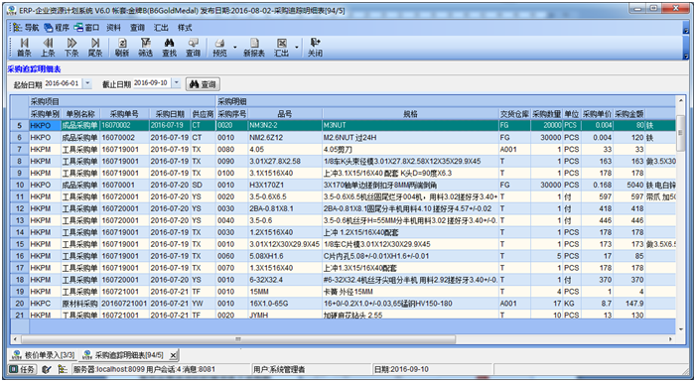
Task: Click the close (关闭) toolbar icon
Action: point(315,47)
